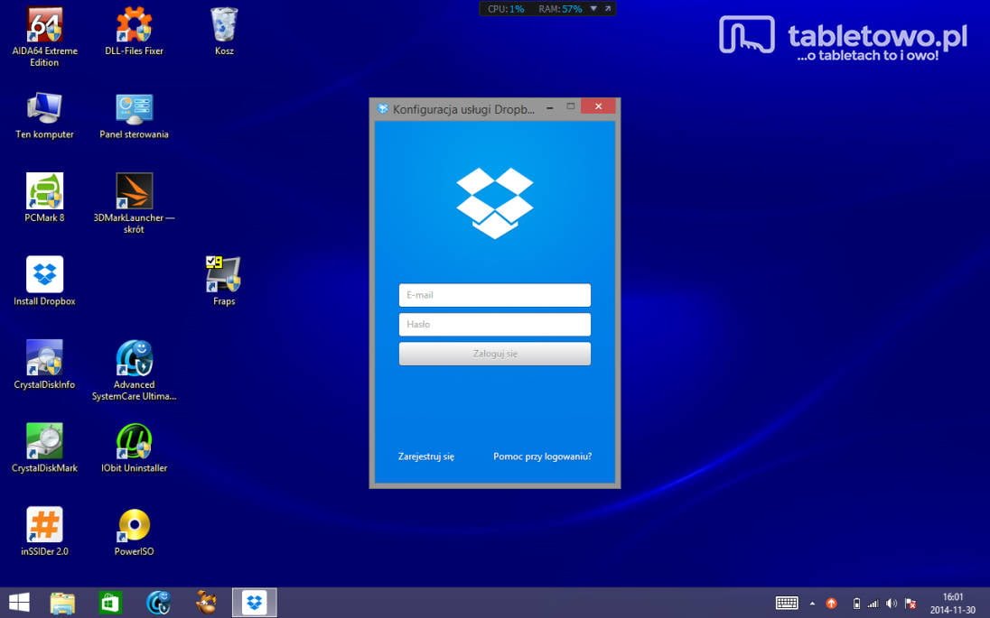Click the Zaloguj się button

495,354
